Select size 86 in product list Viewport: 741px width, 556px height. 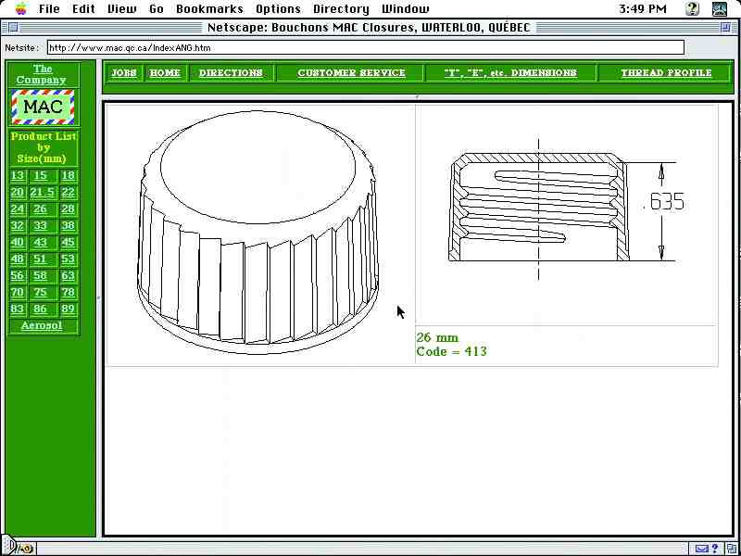pos(41,310)
